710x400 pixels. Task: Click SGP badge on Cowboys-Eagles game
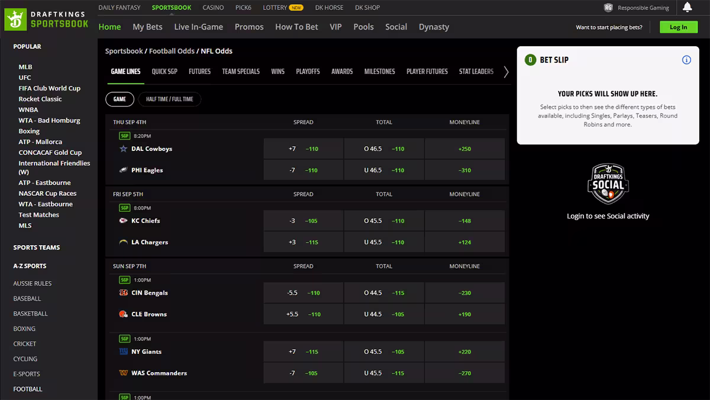point(124,136)
